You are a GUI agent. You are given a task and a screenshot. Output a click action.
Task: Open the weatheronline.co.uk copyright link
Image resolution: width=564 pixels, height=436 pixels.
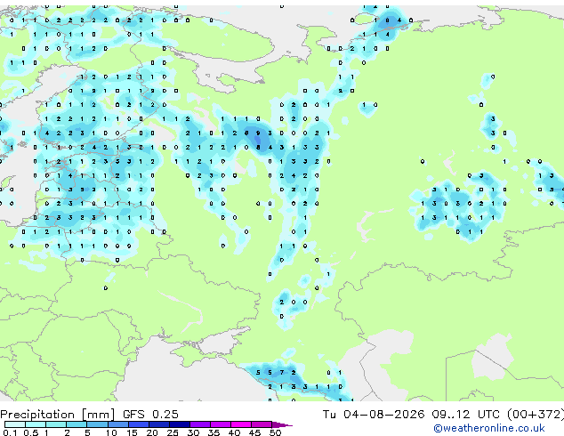point(488,428)
